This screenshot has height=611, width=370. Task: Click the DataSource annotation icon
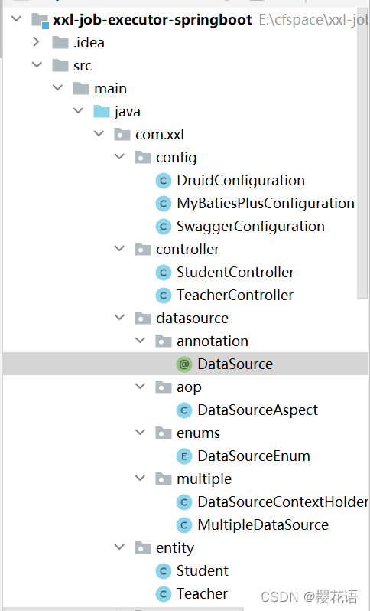(x=184, y=364)
